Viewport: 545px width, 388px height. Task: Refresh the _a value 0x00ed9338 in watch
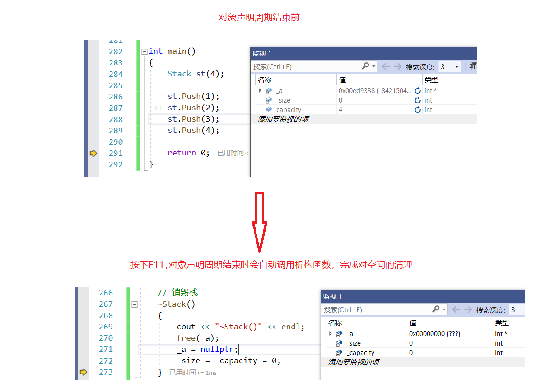pyautogui.click(x=418, y=91)
